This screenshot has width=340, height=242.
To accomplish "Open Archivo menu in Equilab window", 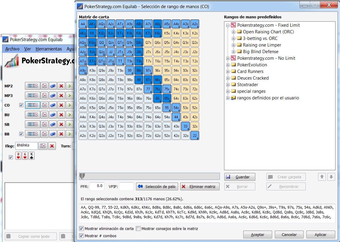I will point(12,49).
